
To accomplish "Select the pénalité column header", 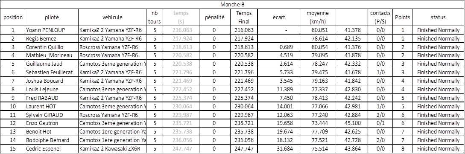I will click(215, 17).
